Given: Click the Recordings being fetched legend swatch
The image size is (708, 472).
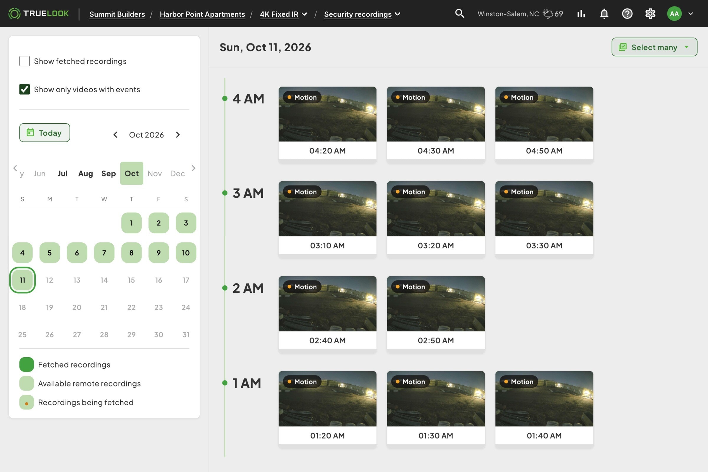Looking at the screenshot, I should point(27,402).
